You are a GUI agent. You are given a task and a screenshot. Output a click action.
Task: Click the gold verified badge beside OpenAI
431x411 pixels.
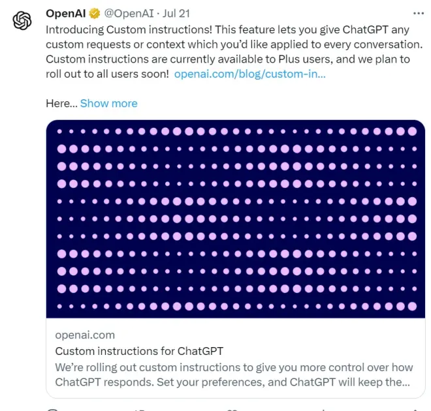tap(95, 14)
